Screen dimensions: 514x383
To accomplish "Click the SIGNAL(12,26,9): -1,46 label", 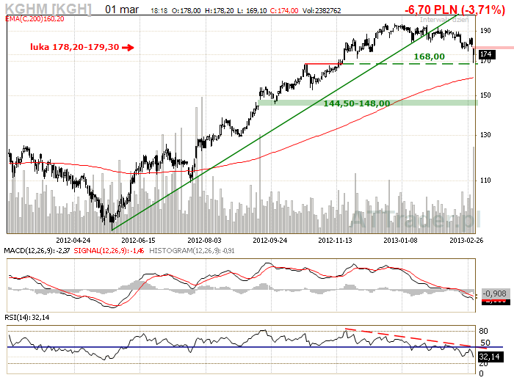I will 109,251.
